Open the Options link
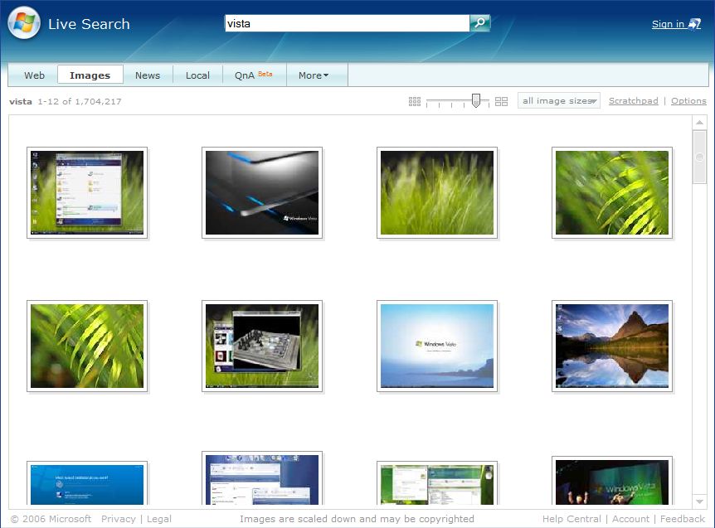Screen dimensions: 715x528 (688, 100)
